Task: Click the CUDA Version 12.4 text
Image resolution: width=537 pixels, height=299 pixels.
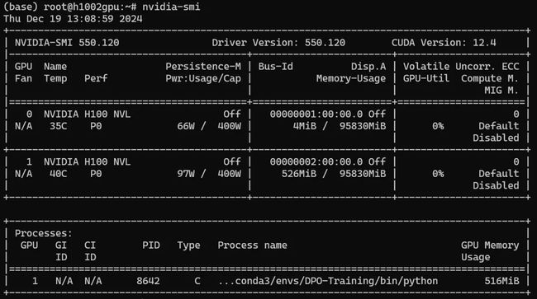Action: coord(444,43)
